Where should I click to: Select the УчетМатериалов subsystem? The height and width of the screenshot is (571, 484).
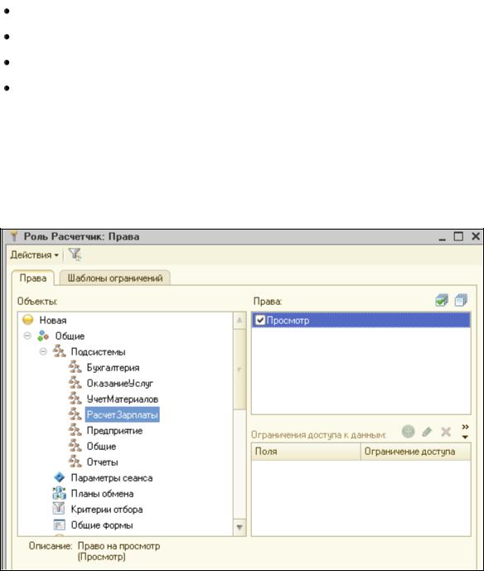coord(123,399)
